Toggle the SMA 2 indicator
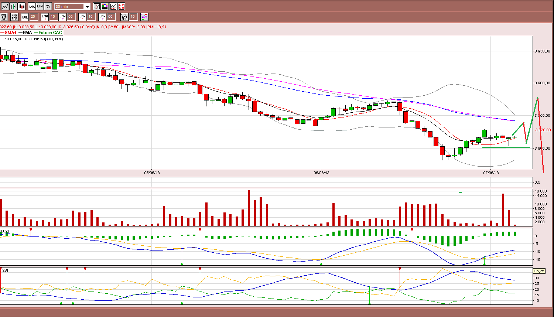554x317 pixels. [x=102, y=17]
